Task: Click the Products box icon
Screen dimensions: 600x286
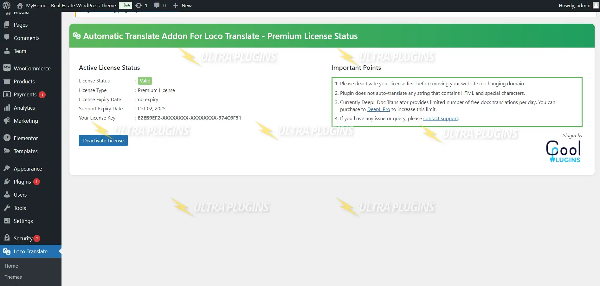Action: coord(7,81)
